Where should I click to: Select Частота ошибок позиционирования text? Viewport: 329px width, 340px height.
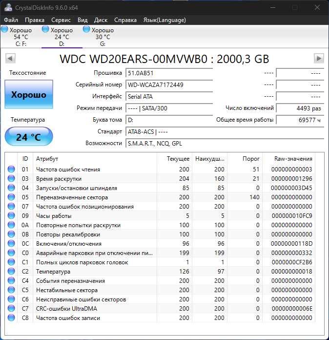point(85,207)
